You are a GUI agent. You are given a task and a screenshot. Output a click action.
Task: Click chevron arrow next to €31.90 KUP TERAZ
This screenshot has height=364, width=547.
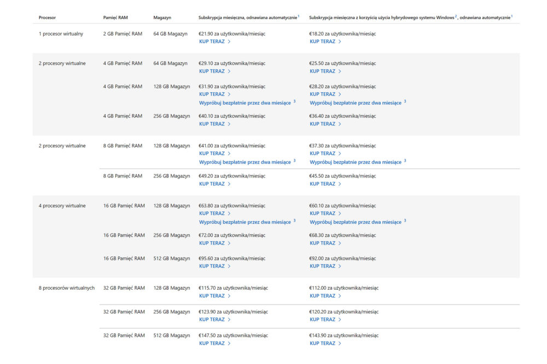(229, 94)
